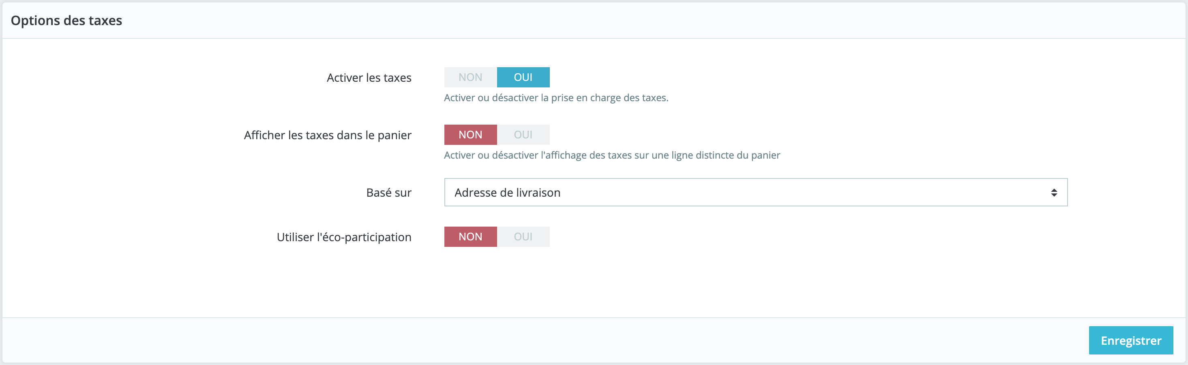Click the Afficher les taxes dans le panier label
The height and width of the screenshot is (365, 1188).
pyautogui.click(x=328, y=135)
